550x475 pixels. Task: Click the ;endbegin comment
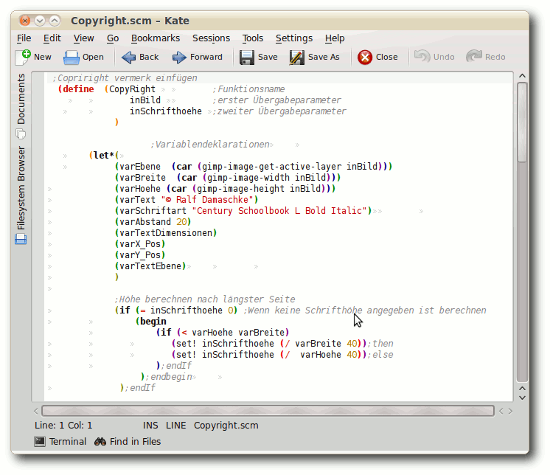[168, 377]
